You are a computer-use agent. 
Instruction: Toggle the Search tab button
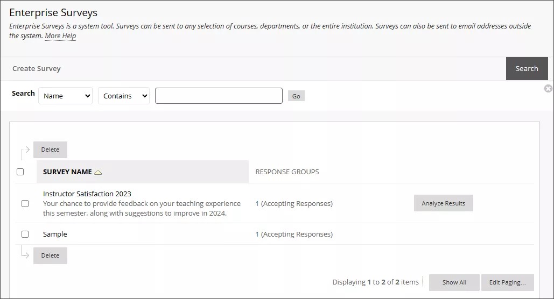(x=526, y=69)
